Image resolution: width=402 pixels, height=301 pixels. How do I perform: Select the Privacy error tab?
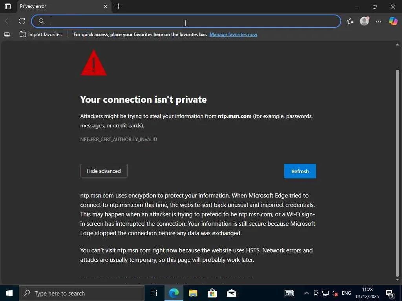tap(64, 6)
